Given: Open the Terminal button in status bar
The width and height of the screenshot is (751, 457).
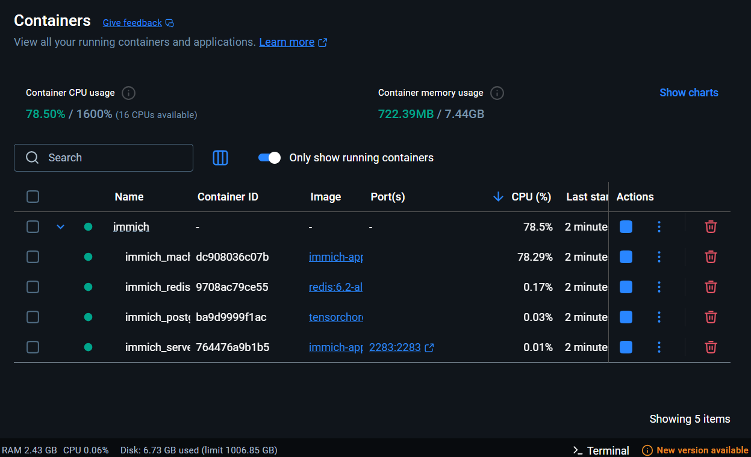Looking at the screenshot, I should tap(600, 450).
